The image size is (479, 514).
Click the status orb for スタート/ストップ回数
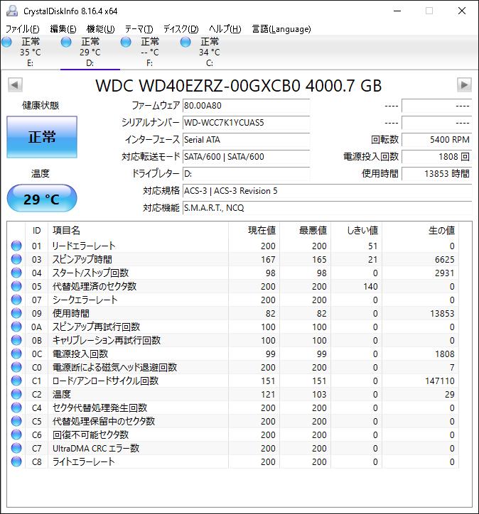pos(16,273)
